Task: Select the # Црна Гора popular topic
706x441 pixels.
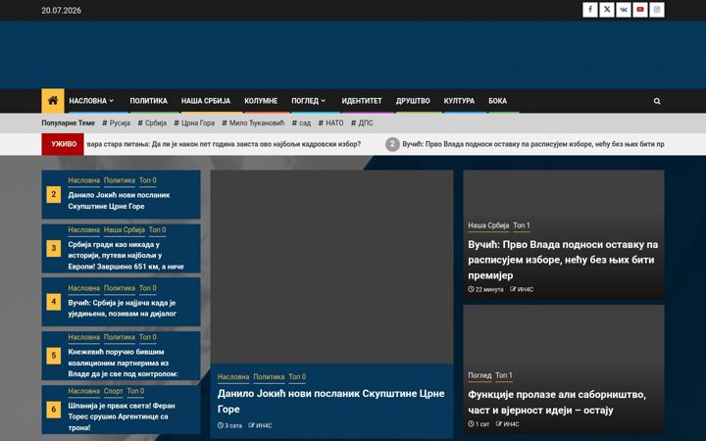Action: (194, 122)
